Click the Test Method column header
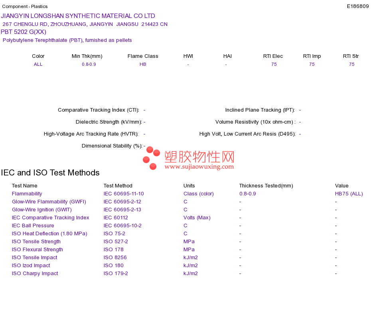 118,185
